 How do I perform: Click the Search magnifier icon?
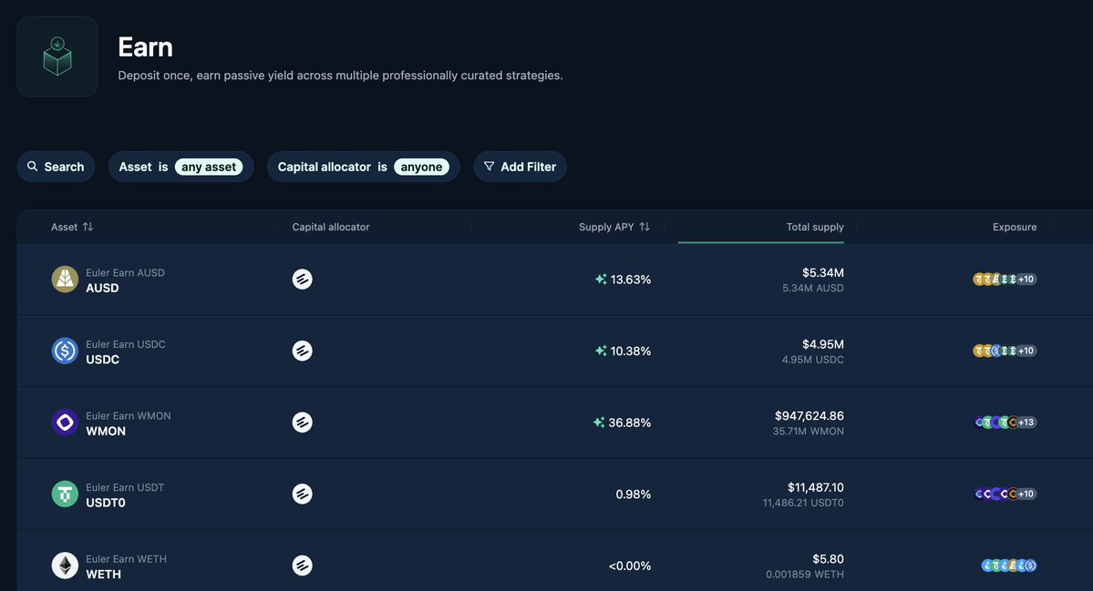32,167
